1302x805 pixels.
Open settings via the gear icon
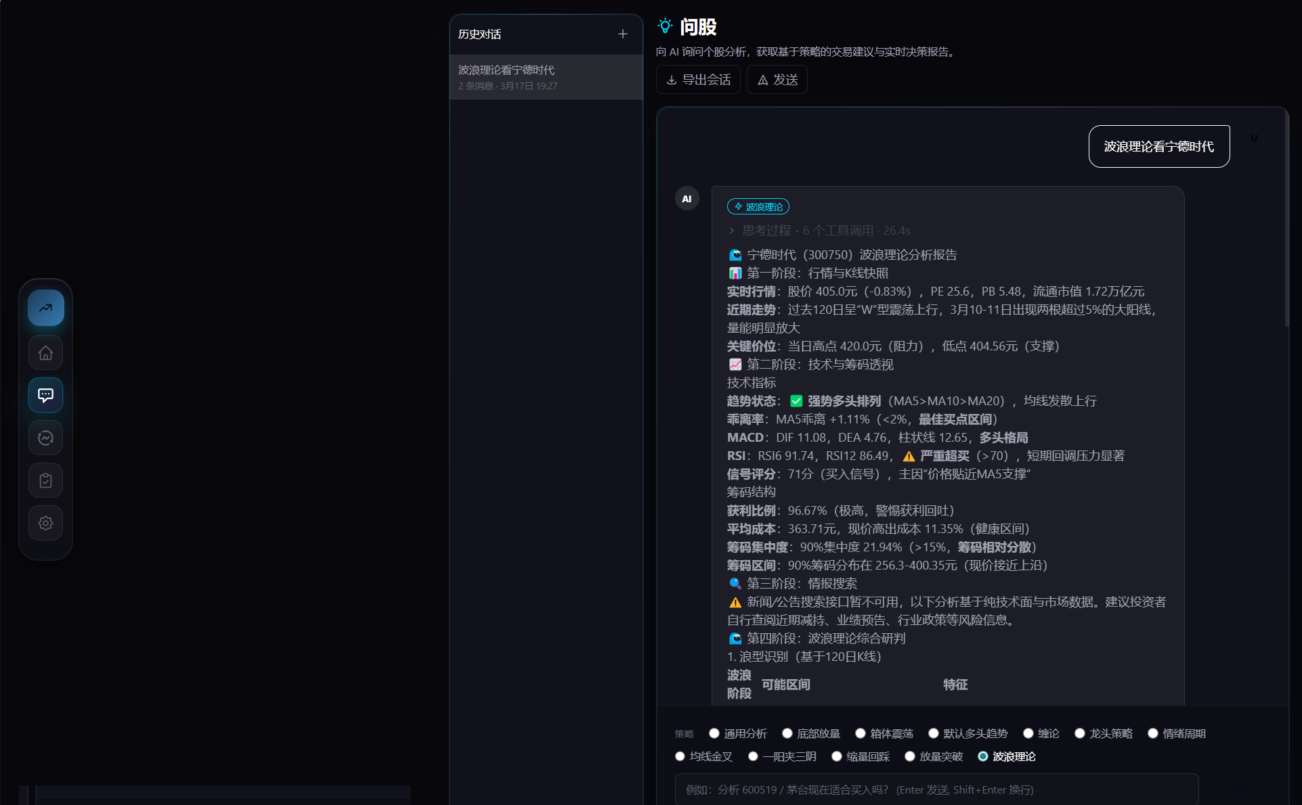coord(45,523)
